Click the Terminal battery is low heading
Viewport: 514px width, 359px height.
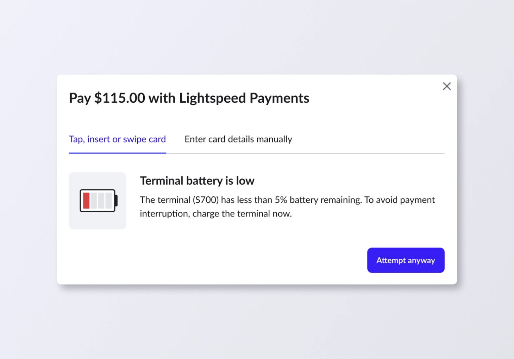[x=197, y=181]
